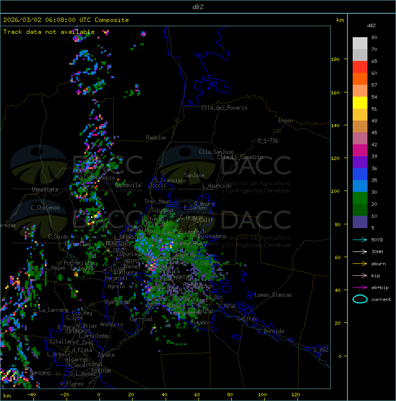Click the 'Track data not available' message
This screenshot has width=396, height=401.
49,32
